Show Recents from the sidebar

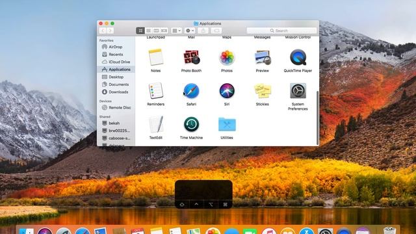pos(116,55)
